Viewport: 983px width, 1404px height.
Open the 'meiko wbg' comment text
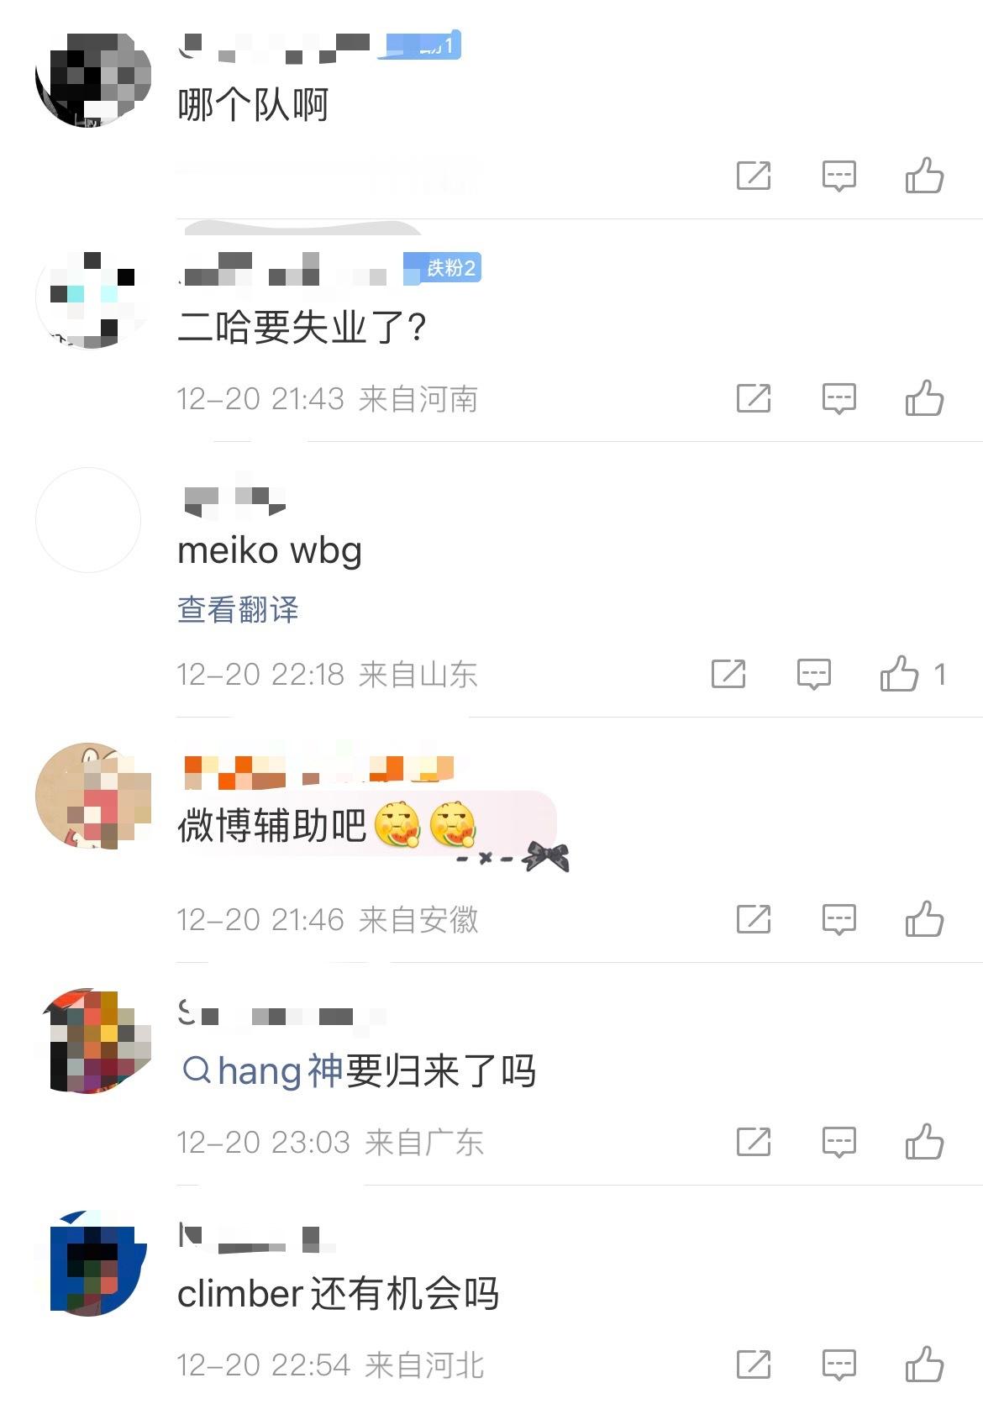point(270,551)
